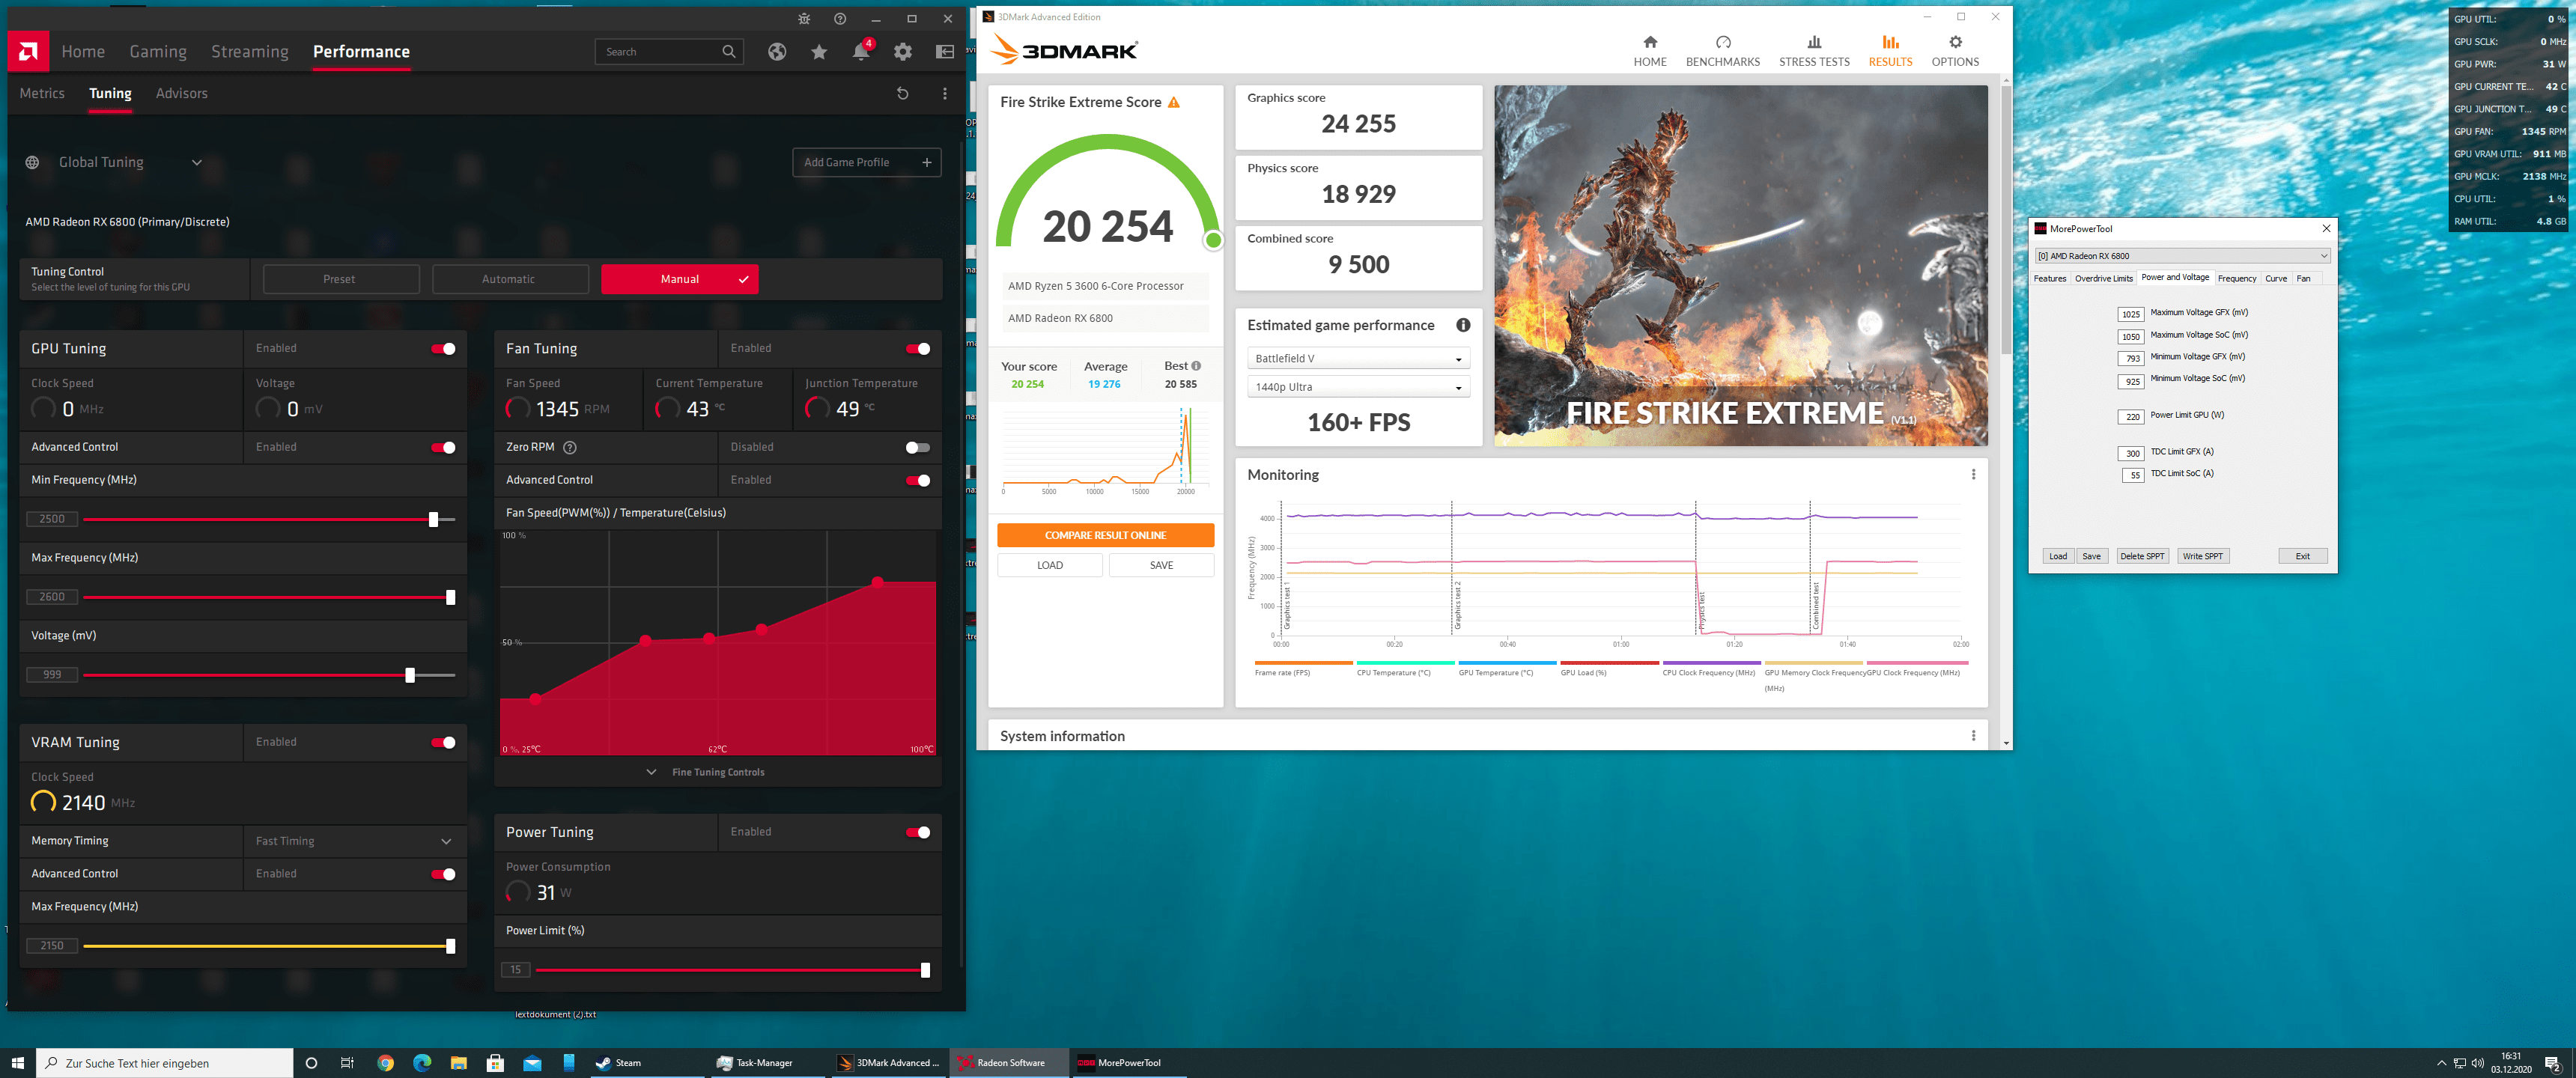Open the Monitoring options menu in 3DMark

[x=1973, y=475]
